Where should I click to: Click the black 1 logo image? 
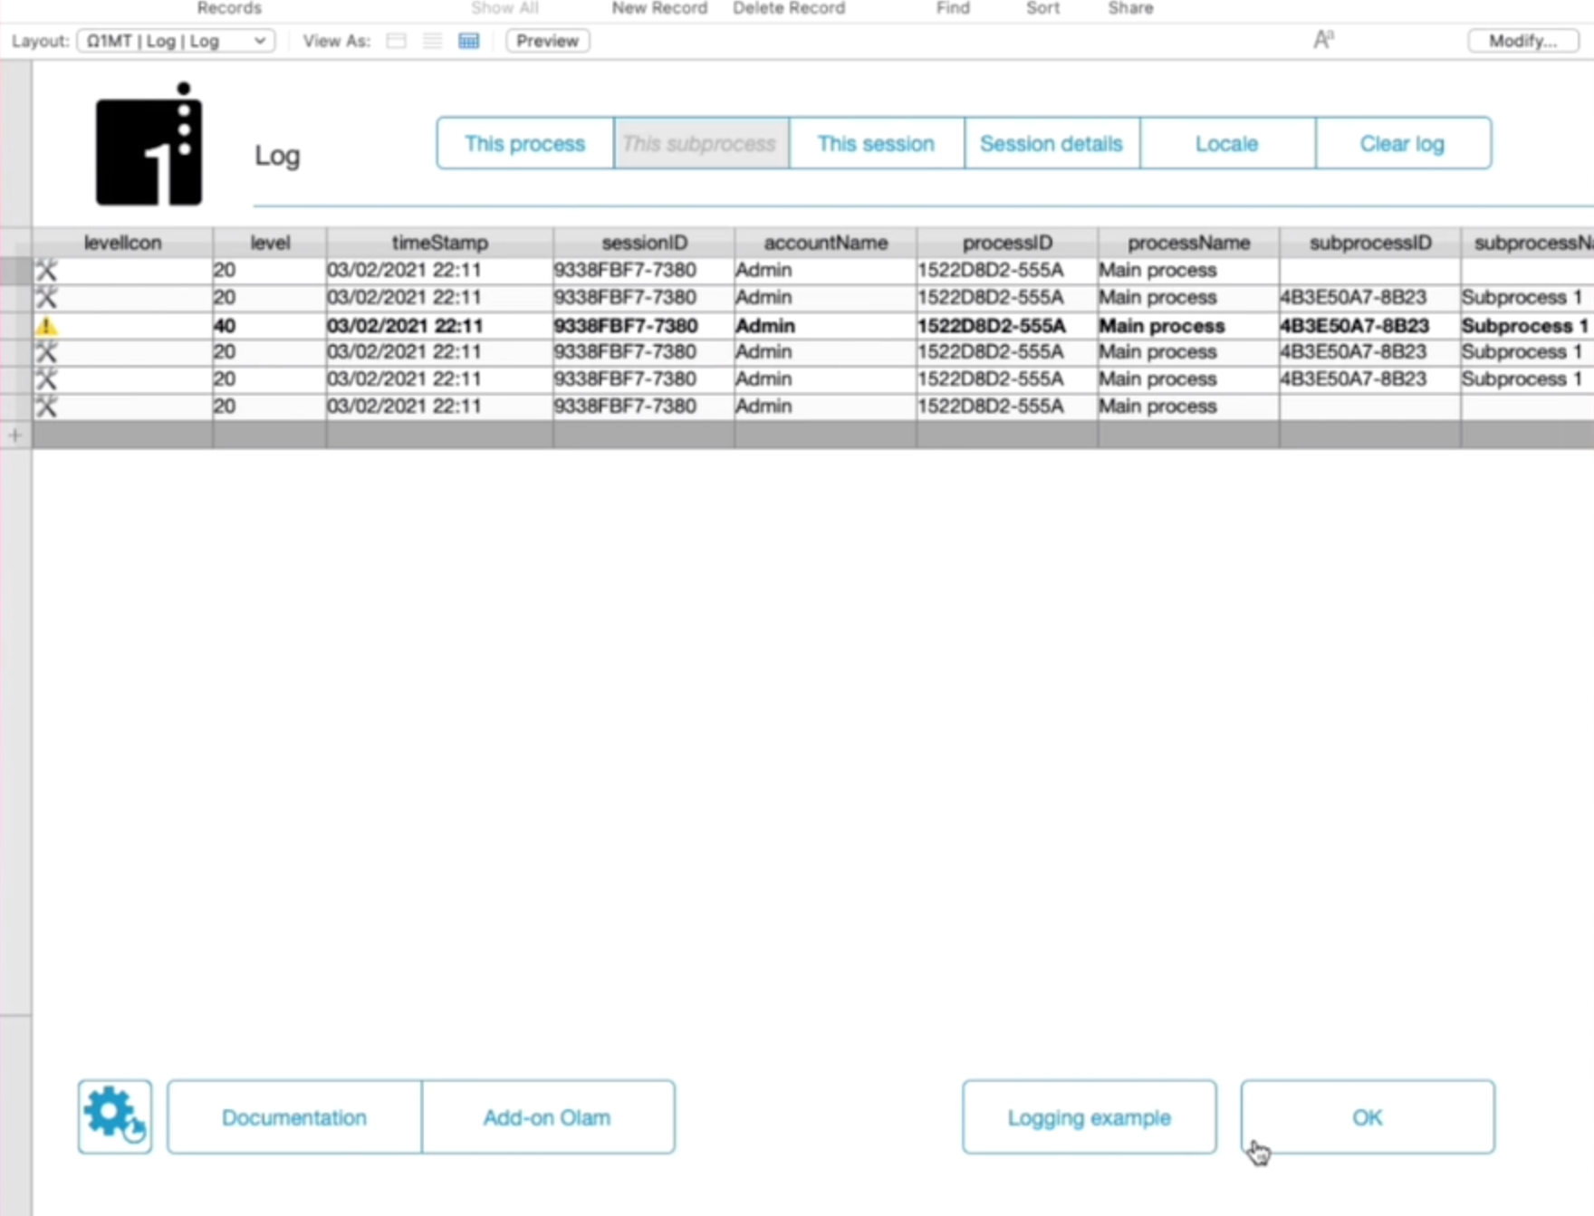[x=149, y=145]
